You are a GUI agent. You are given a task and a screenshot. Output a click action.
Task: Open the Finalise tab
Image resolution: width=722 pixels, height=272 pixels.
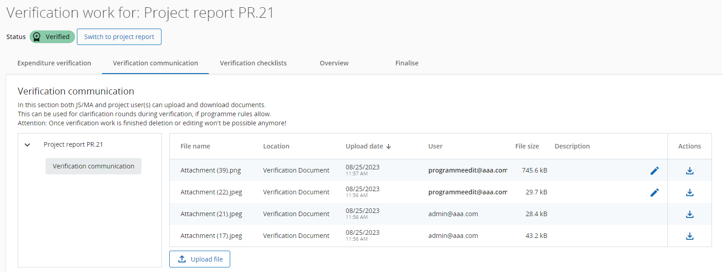(407, 63)
